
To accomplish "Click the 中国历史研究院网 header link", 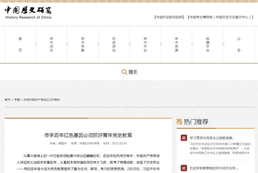I will coord(169,17).
